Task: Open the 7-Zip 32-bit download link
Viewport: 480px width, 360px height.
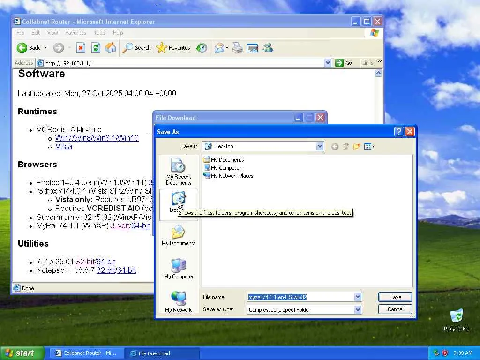Action: 85,262
